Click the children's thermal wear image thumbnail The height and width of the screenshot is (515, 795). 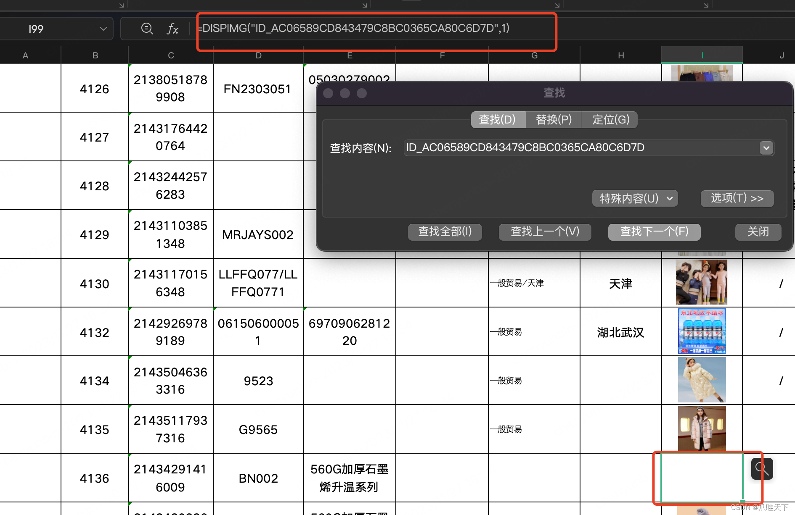(702, 282)
